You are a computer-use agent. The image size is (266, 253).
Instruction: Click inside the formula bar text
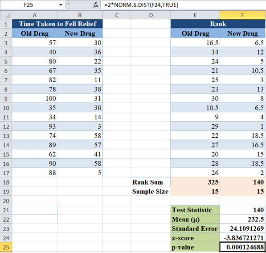pyautogui.click(x=141, y=5)
